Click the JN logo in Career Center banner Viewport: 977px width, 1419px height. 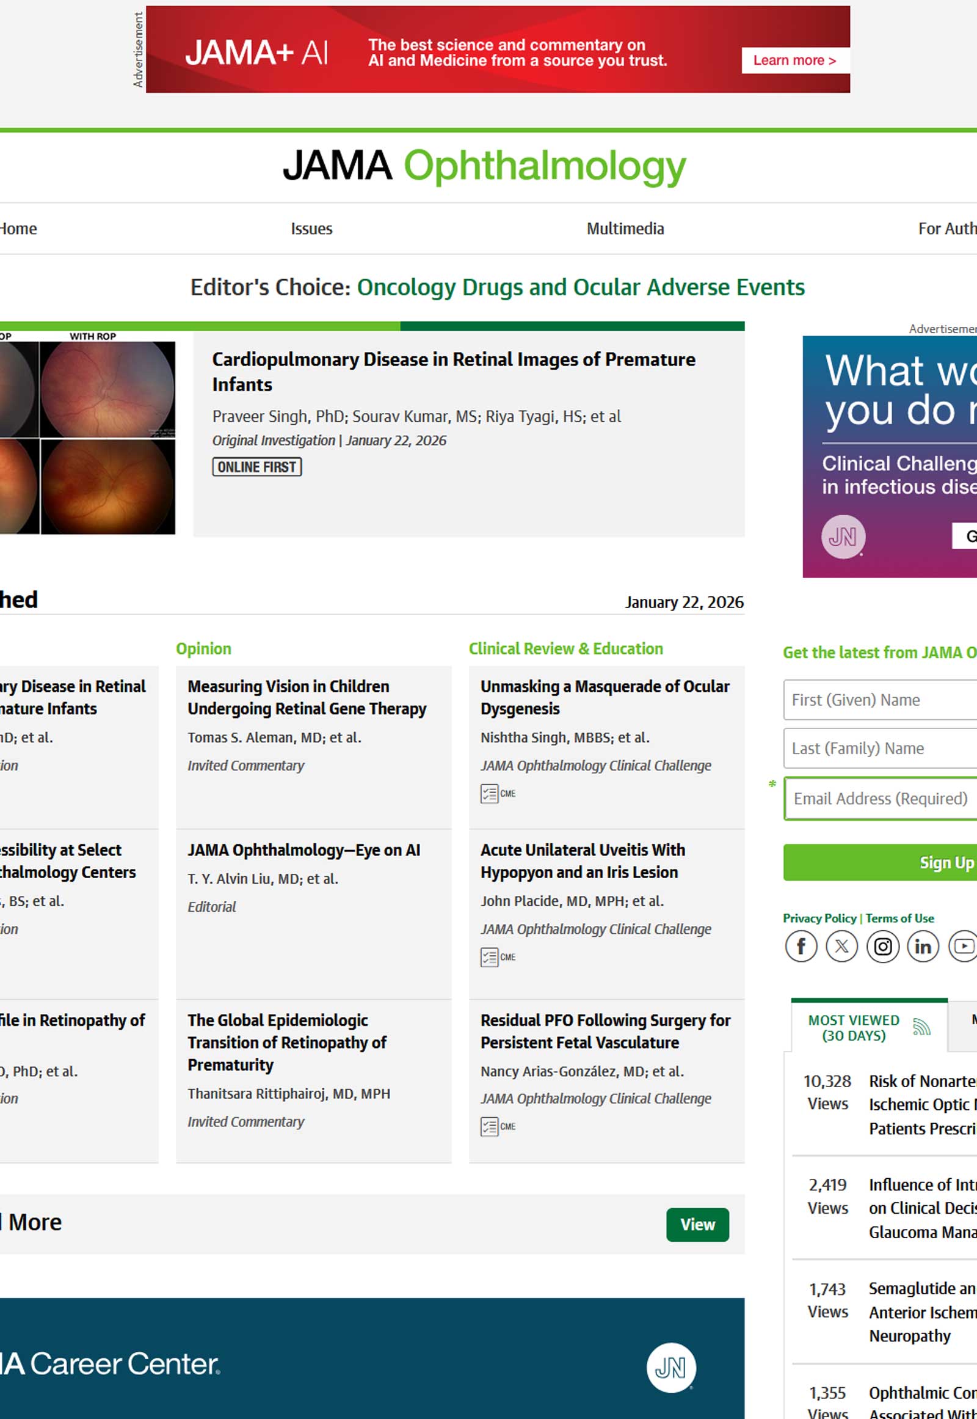pos(671,1368)
